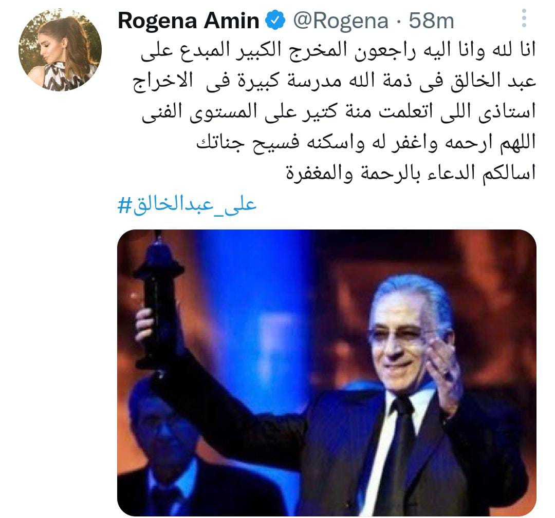Viewport: 555px width, 518px height.
Task: Click the tweet's first line starting انا لله
Action: [x=338, y=50]
